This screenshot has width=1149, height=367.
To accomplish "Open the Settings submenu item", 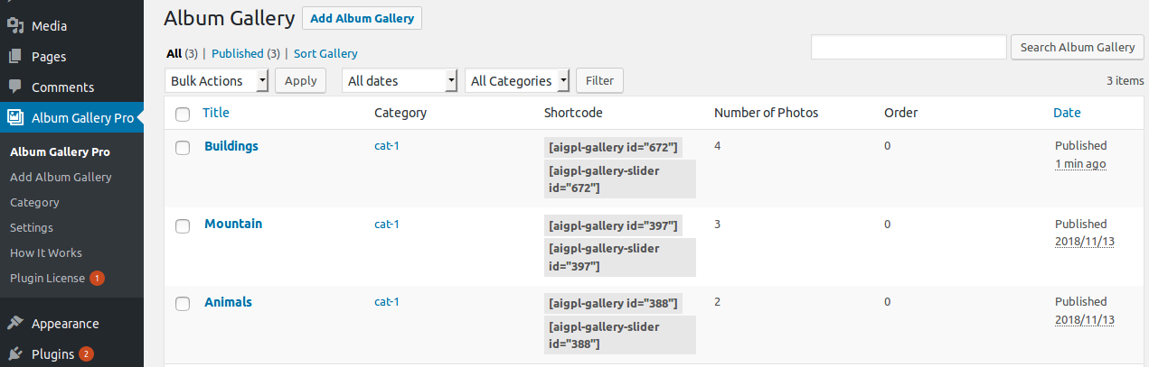I will coord(32,228).
